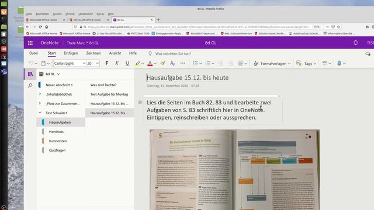Collapse the 'Test Schueler1' section group
Image resolution: width=374 pixels, height=210 pixels.
(x=40, y=113)
